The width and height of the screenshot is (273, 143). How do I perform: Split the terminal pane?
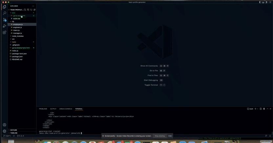(261, 109)
